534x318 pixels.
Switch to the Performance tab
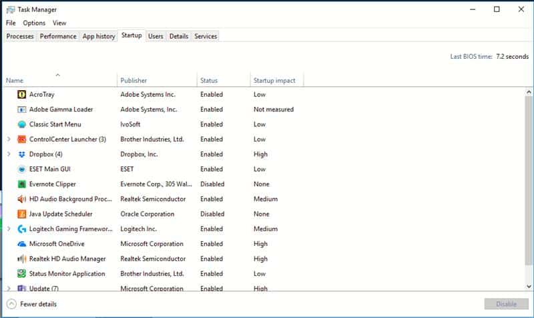[58, 36]
